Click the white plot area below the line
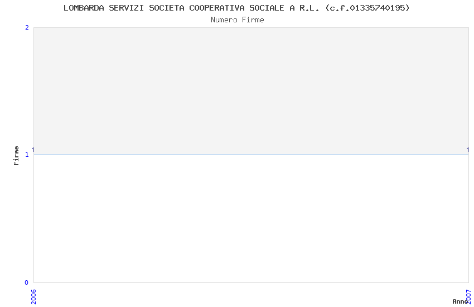 (251, 219)
